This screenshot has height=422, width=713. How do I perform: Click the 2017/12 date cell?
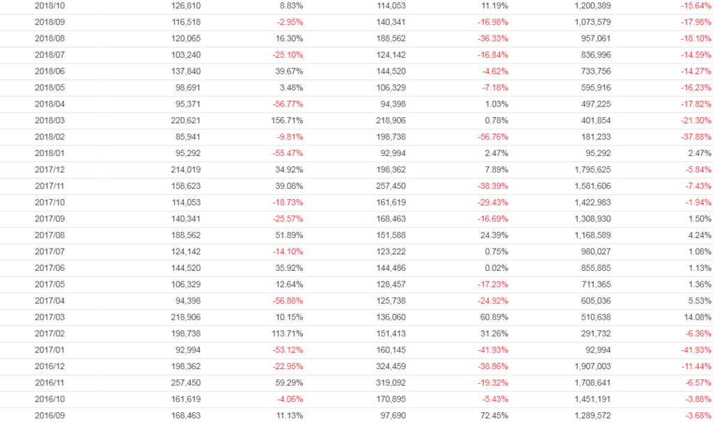point(49,170)
